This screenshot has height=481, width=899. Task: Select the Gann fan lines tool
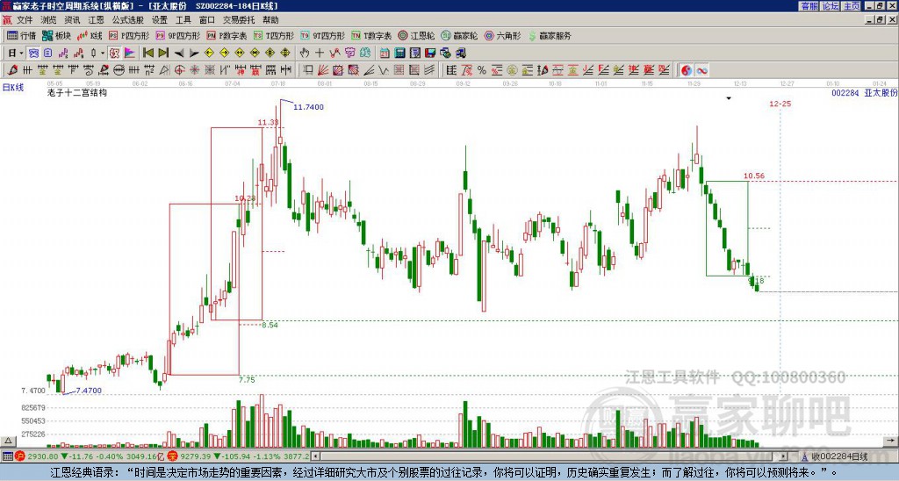click(323, 70)
